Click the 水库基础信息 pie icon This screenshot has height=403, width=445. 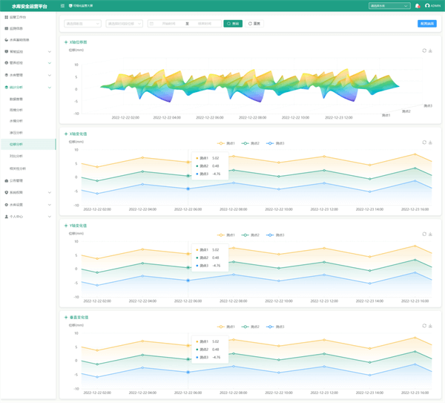[x=6, y=40]
